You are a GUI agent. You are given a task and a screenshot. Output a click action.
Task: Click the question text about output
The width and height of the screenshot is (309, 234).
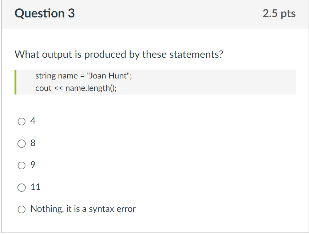pos(119,55)
